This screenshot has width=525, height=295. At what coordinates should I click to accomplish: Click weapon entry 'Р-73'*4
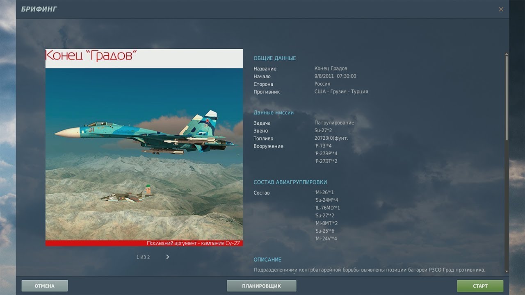coord(323,146)
